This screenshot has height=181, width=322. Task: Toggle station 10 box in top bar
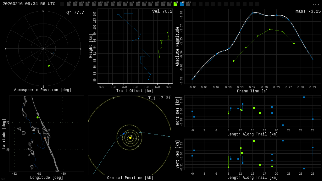(125, 4)
